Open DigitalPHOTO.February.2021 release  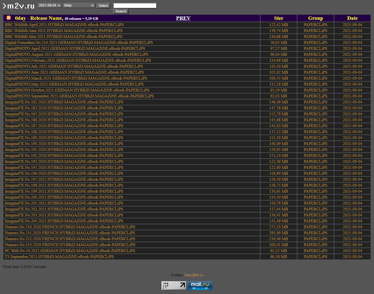coord(78,60)
